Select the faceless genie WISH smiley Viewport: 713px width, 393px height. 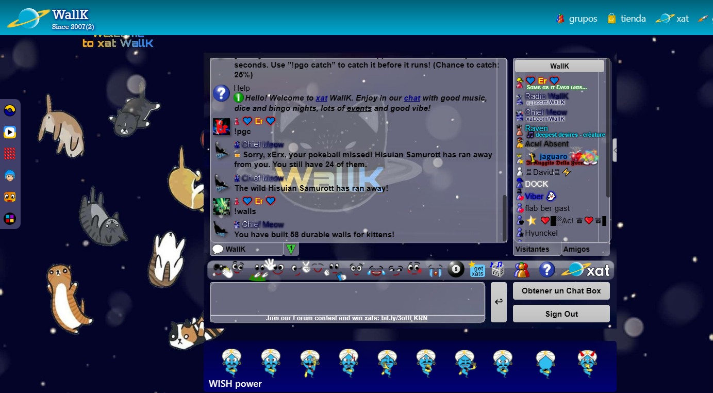545,363
